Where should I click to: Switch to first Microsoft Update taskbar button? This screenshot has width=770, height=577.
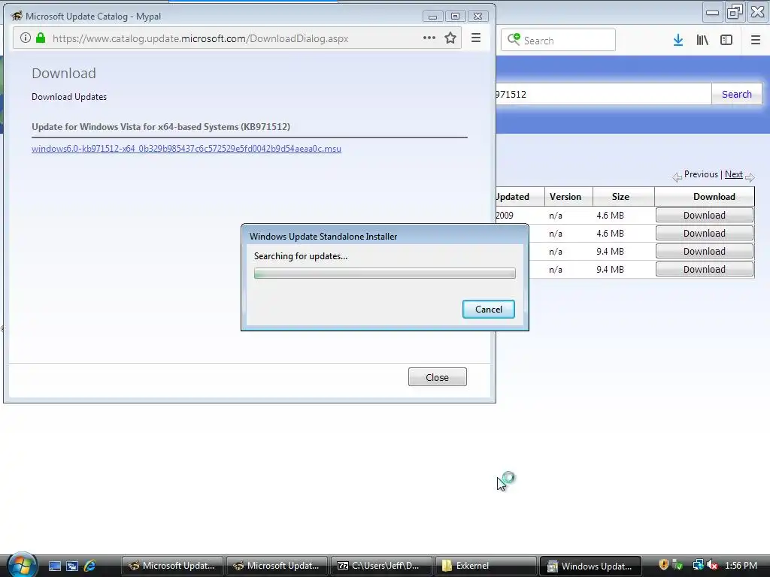click(x=172, y=566)
